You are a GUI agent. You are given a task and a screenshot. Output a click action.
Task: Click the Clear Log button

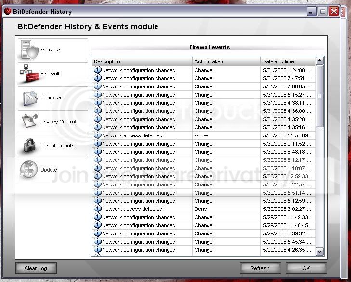[36, 268]
